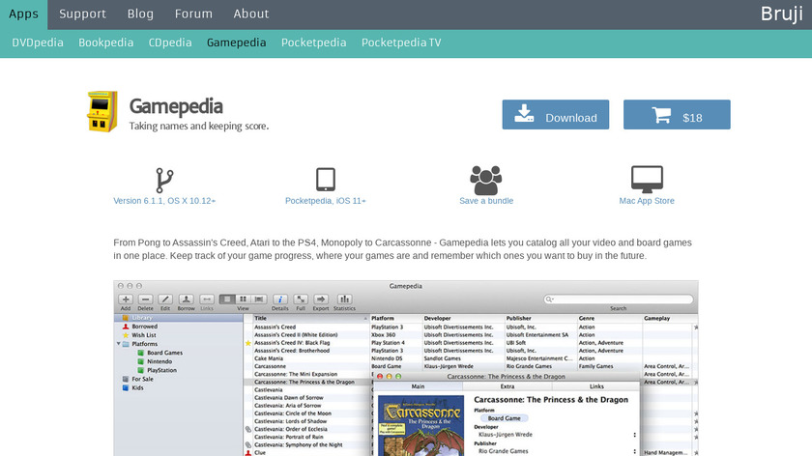Buy Gamepedia for $18

coord(677,114)
